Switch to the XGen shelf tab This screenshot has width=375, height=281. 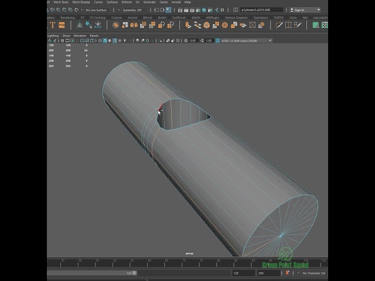(x=293, y=18)
